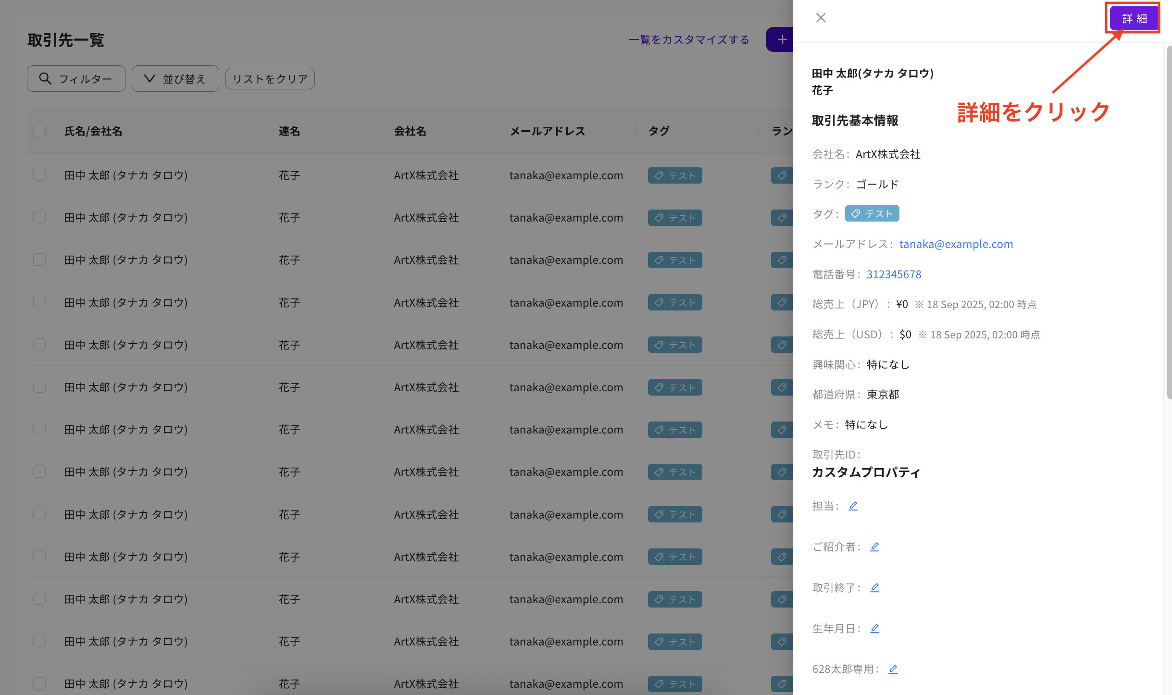Viewport: 1172px width, 695px height.
Task: Open the 一覧をカスタマイズする link
Action: click(x=689, y=39)
